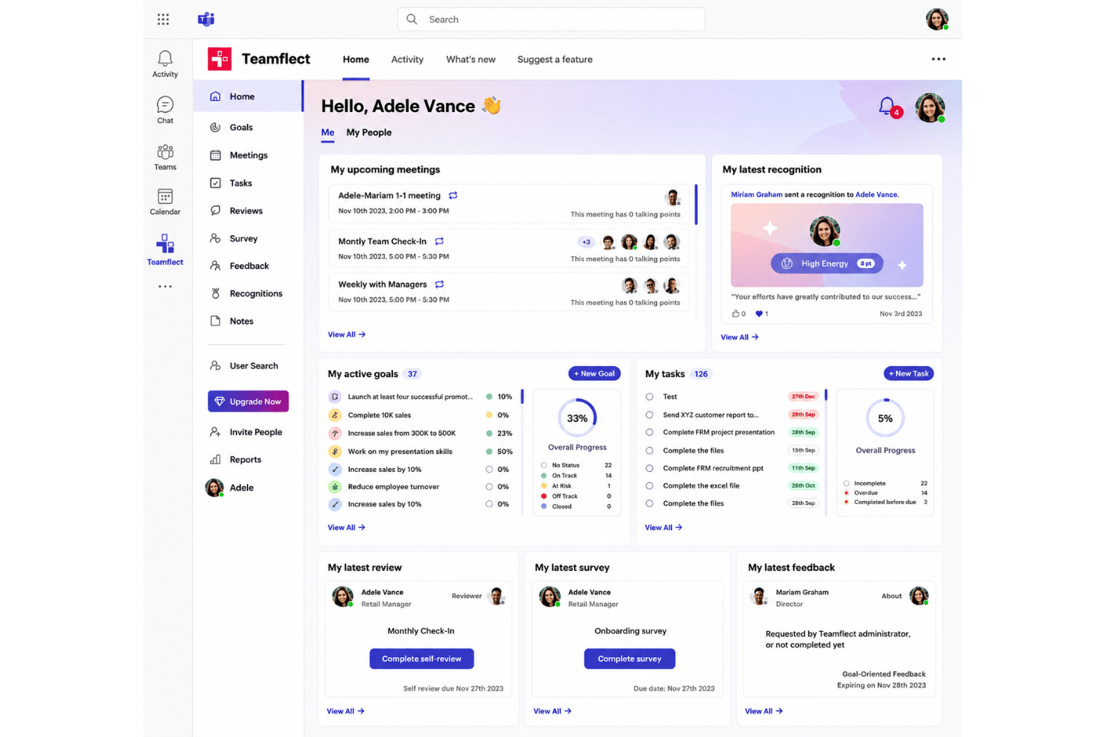Click Complete survey button
The image size is (1106, 737).
tap(629, 659)
